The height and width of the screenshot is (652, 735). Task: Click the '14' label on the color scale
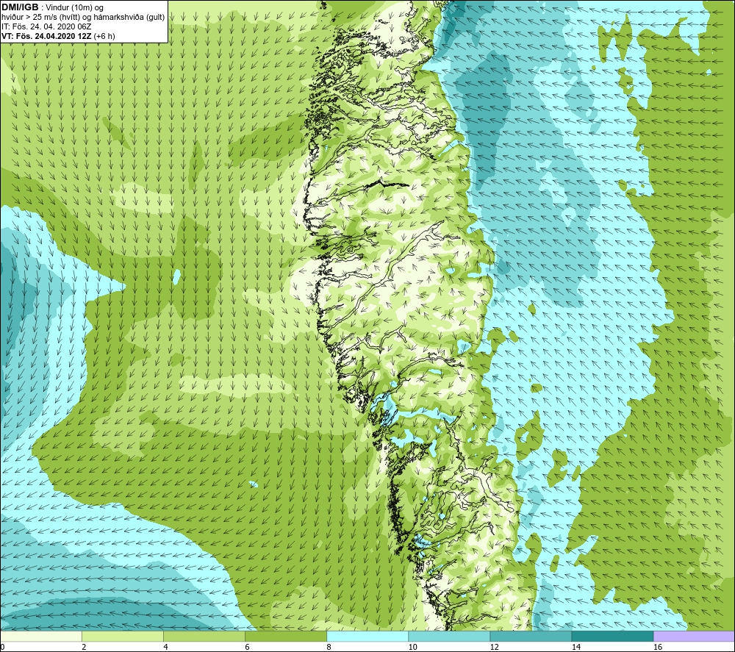576,647
